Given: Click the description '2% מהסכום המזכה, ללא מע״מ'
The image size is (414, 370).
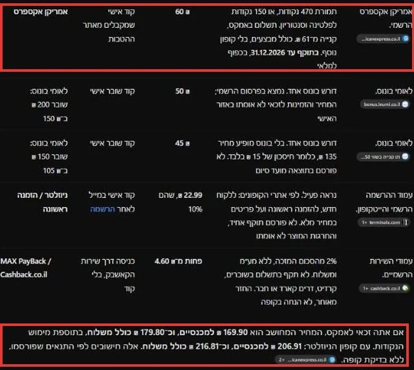Looking at the screenshot, I should click(x=281, y=281).
